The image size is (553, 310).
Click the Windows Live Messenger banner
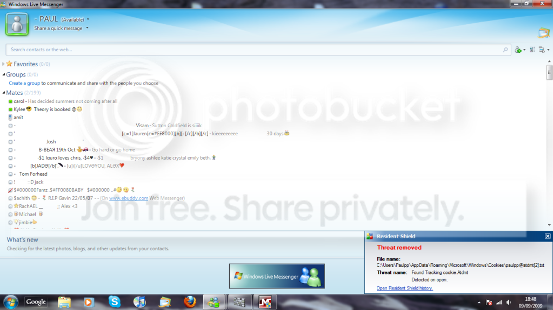pos(277,276)
